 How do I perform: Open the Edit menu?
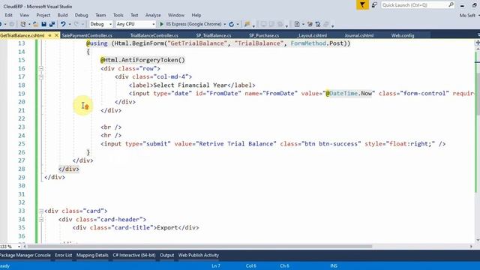[8, 15]
